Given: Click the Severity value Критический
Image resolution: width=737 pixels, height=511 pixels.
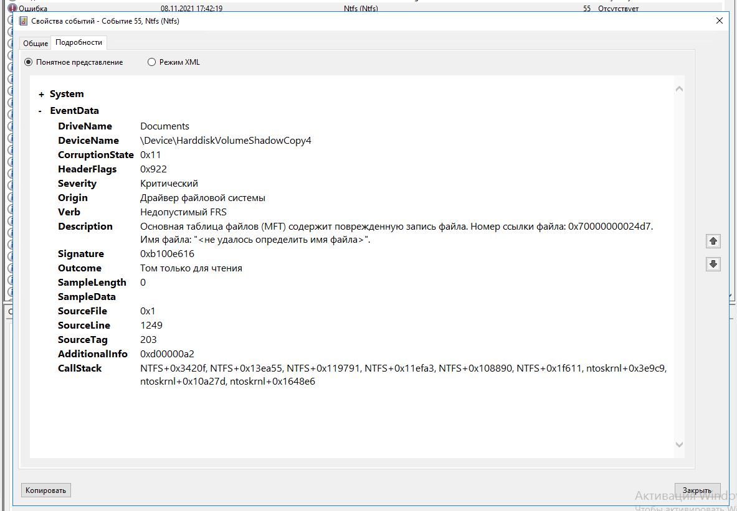Looking at the screenshot, I should click(169, 184).
